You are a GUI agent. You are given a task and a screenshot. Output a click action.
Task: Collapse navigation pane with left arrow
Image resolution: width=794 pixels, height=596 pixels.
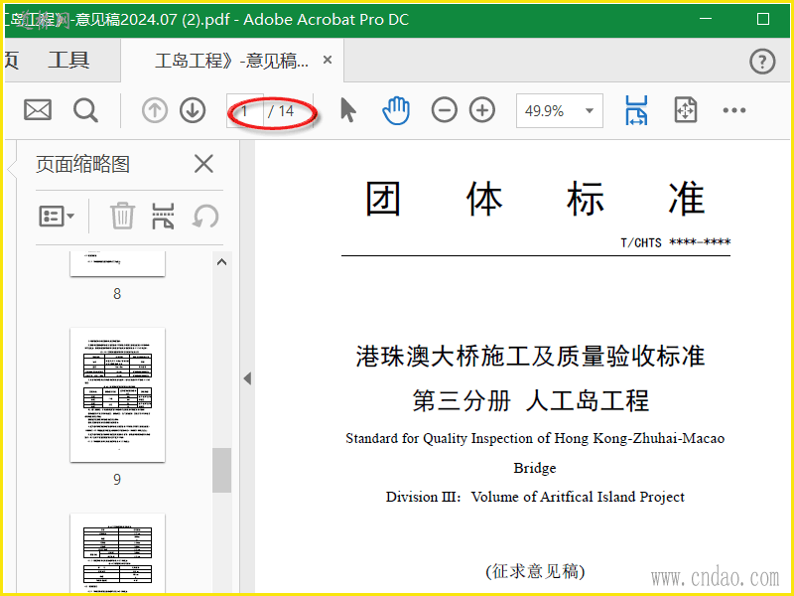pyautogui.click(x=247, y=378)
